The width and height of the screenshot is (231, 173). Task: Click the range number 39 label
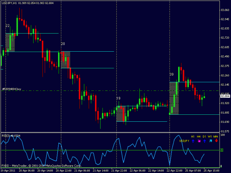[171, 75]
